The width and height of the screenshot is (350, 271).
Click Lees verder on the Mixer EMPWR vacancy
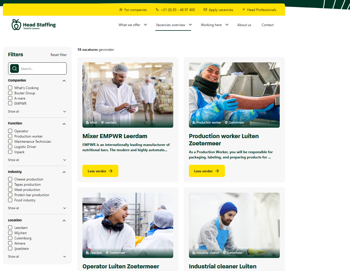click(100, 171)
